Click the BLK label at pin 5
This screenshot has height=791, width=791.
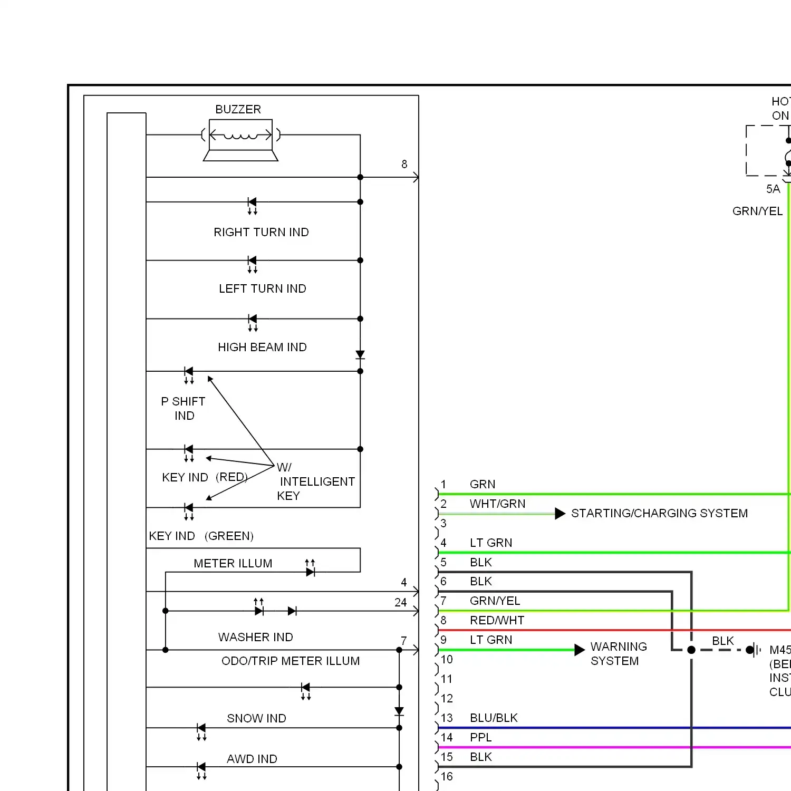pyautogui.click(x=481, y=562)
